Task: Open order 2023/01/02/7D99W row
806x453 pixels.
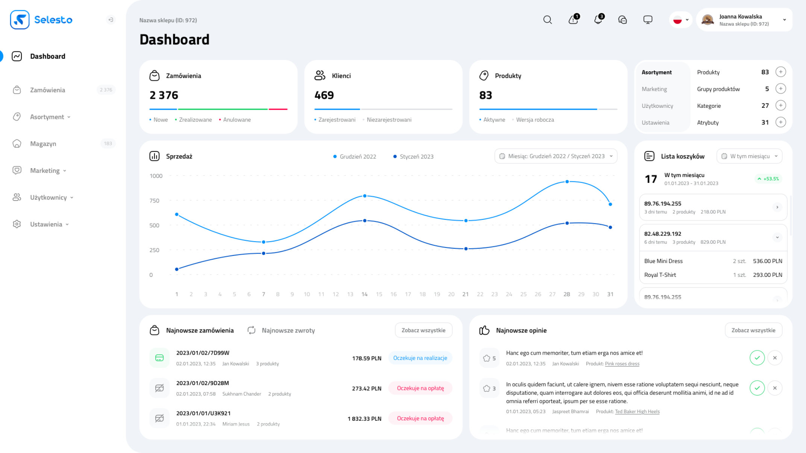Action: [203, 353]
